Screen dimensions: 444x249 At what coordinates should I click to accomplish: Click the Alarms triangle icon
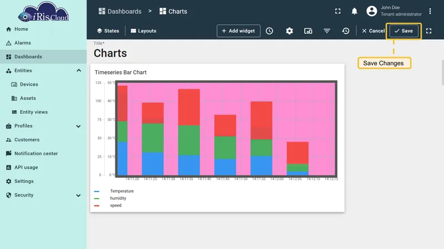[x=8, y=43]
